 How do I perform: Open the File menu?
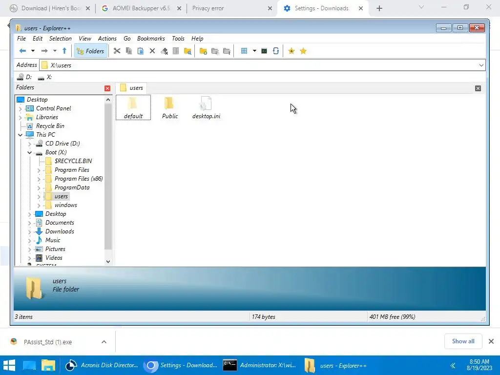[x=21, y=39]
